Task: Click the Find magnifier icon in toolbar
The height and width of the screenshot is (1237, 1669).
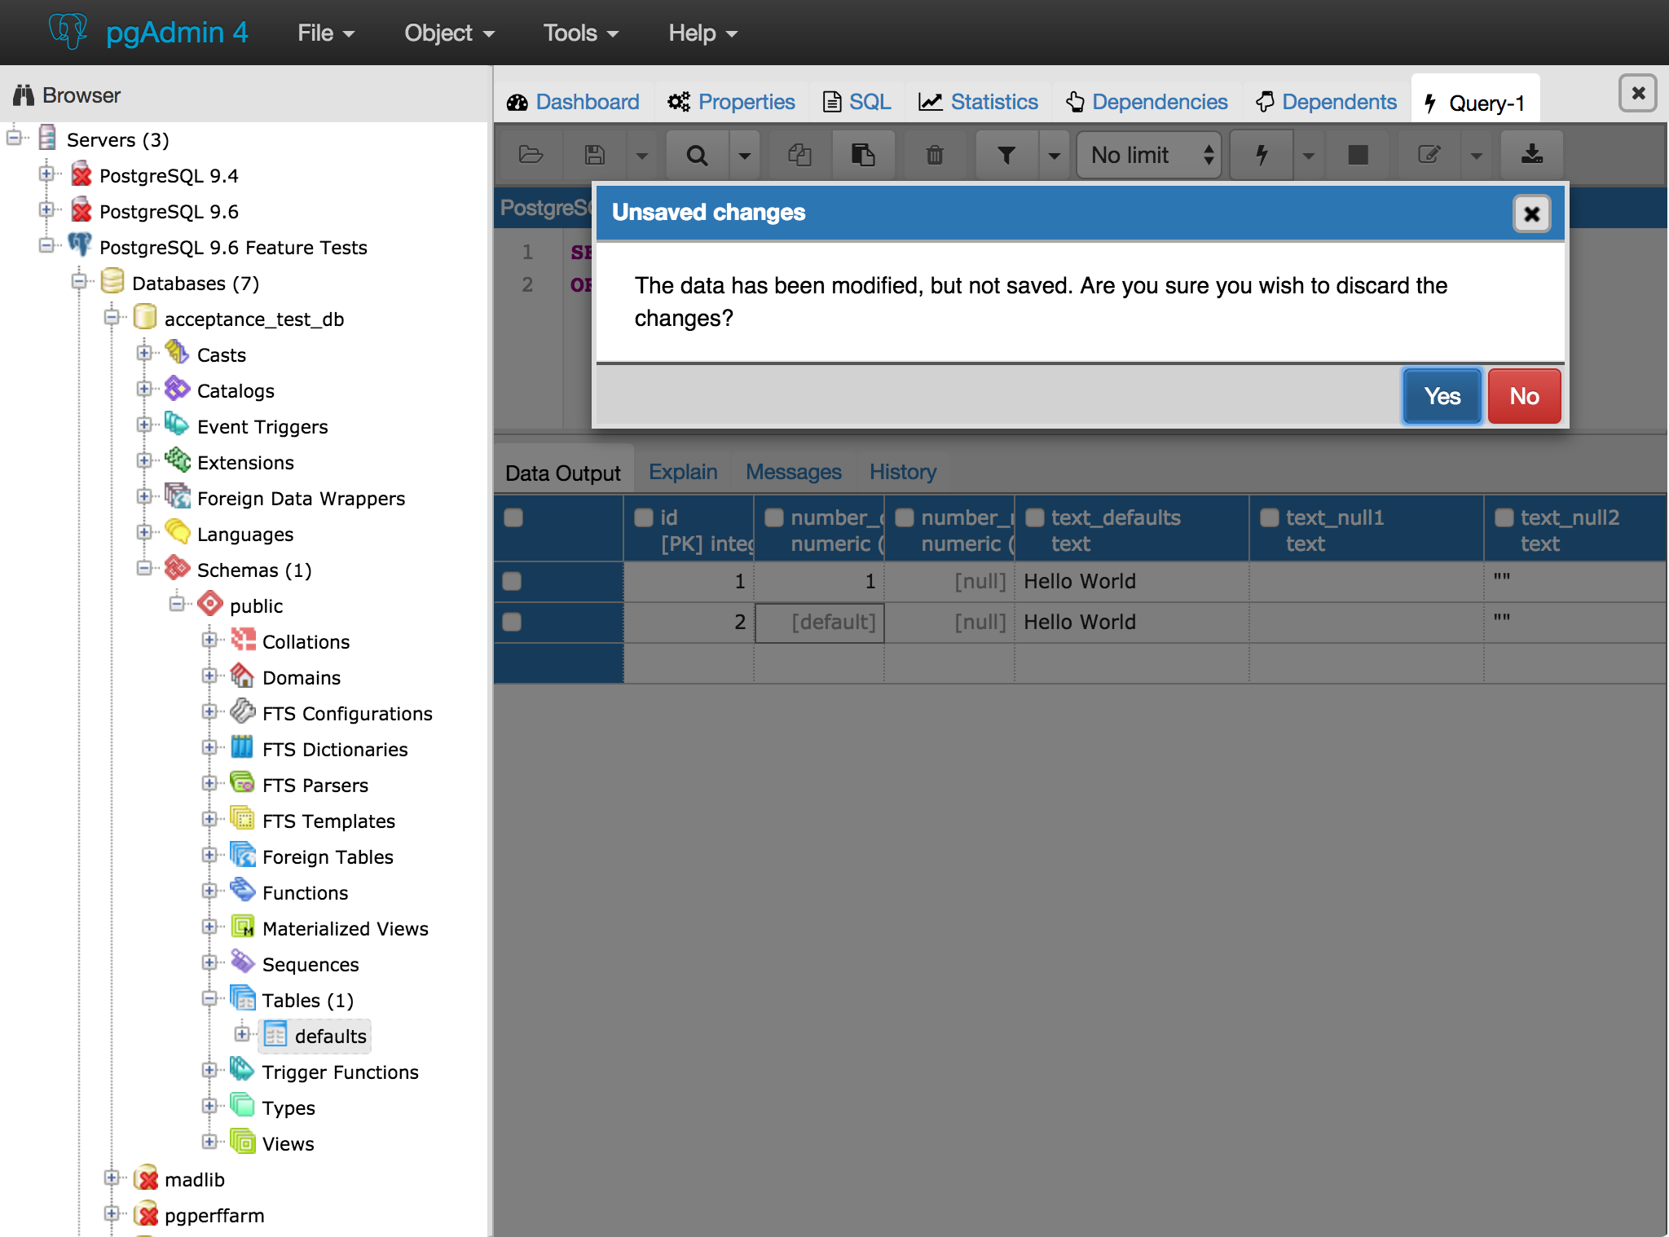Action: point(697,155)
